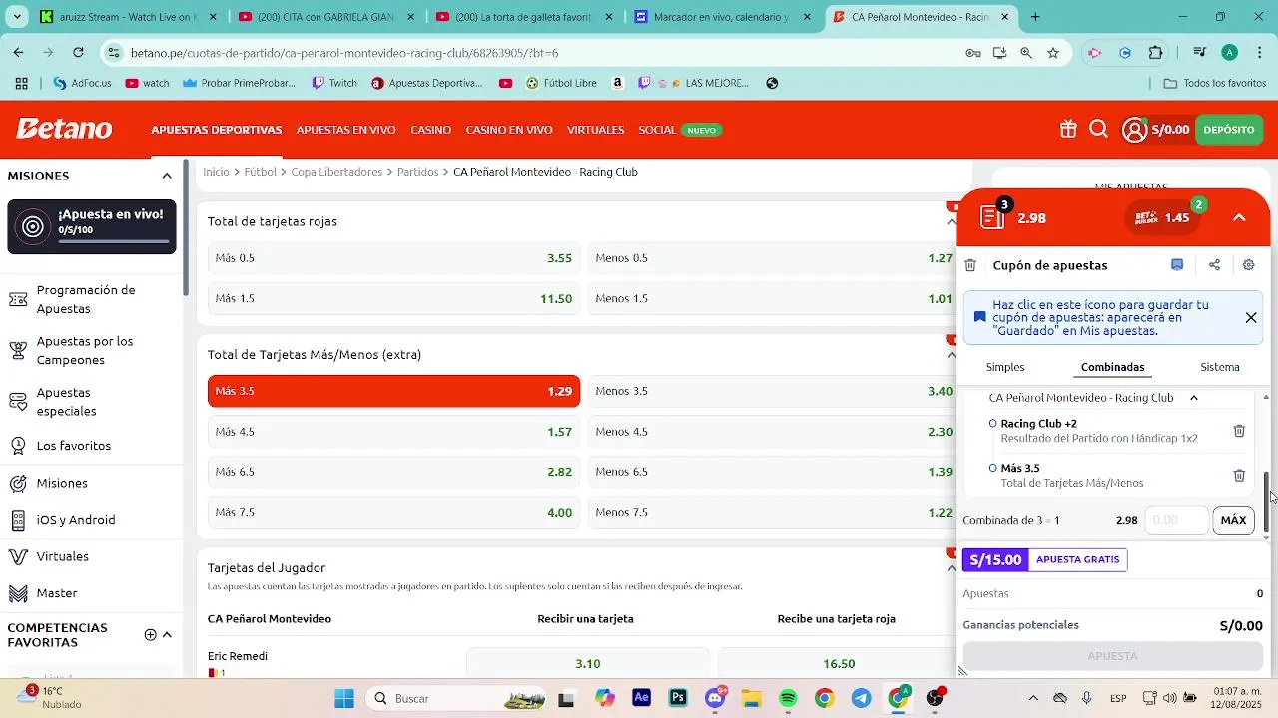1278x718 pixels.
Task: Open Master sidebar item
Action: click(x=90, y=593)
